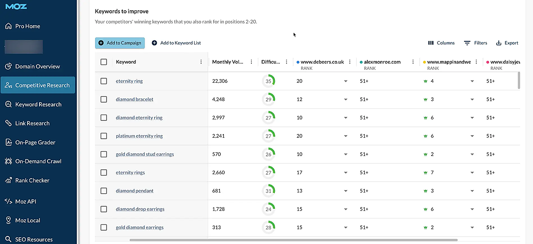Image resolution: width=533 pixels, height=244 pixels.
Task: Click the Columns icon above the table
Action: [x=430, y=43]
